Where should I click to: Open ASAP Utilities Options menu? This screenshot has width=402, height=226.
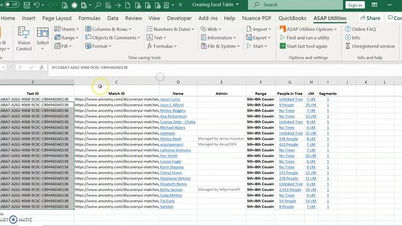pyautogui.click(x=308, y=30)
